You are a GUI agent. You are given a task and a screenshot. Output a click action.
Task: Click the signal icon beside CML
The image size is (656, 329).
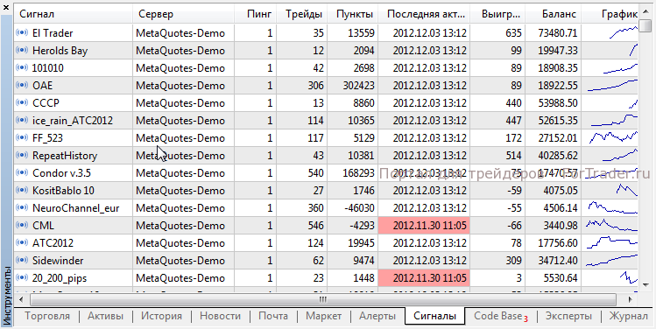click(x=22, y=226)
